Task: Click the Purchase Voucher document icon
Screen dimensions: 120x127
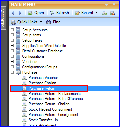Action: click(24, 78)
